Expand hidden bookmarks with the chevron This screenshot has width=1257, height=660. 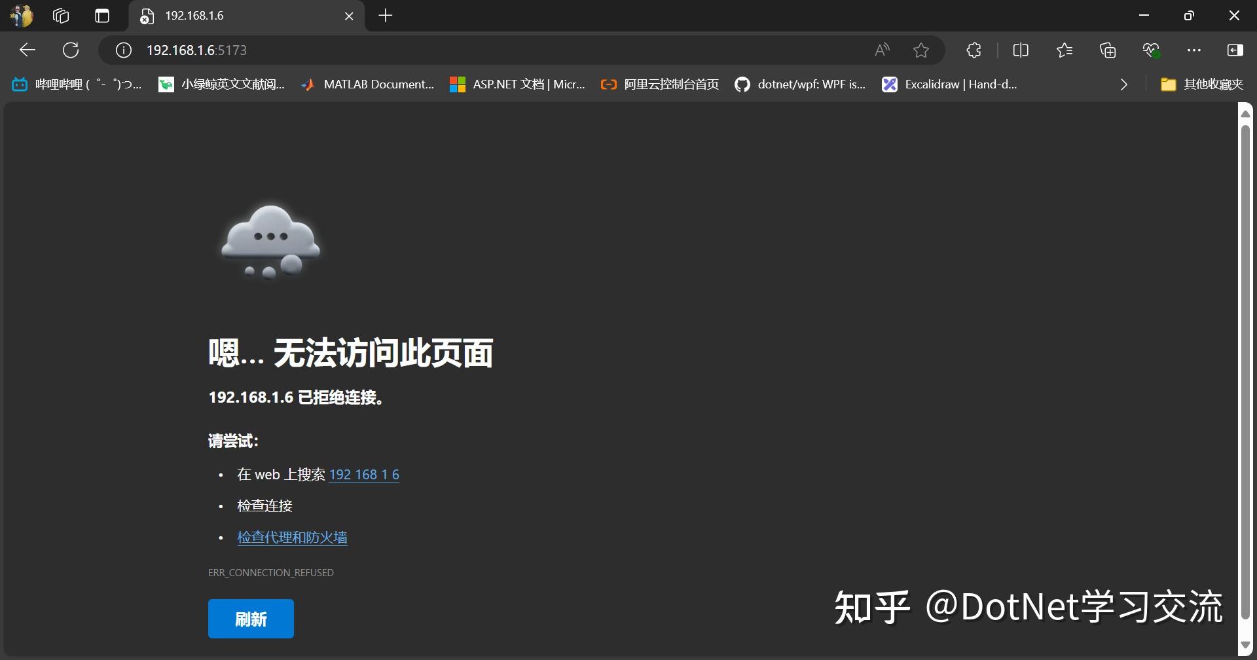coord(1123,84)
